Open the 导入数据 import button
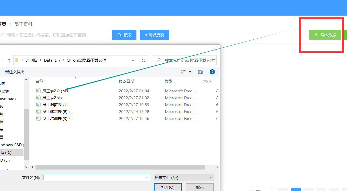The width and height of the screenshot is (347, 191). click(325, 35)
